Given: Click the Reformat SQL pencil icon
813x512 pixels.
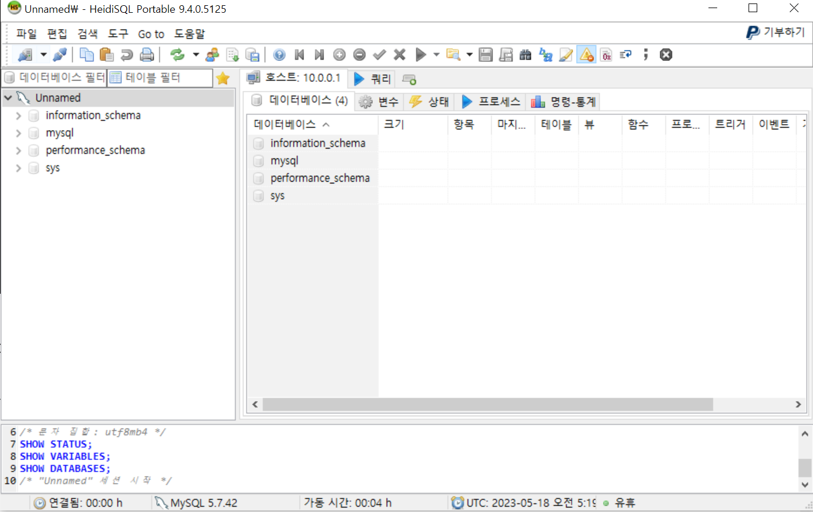Looking at the screenshot, I should point(566,55).
